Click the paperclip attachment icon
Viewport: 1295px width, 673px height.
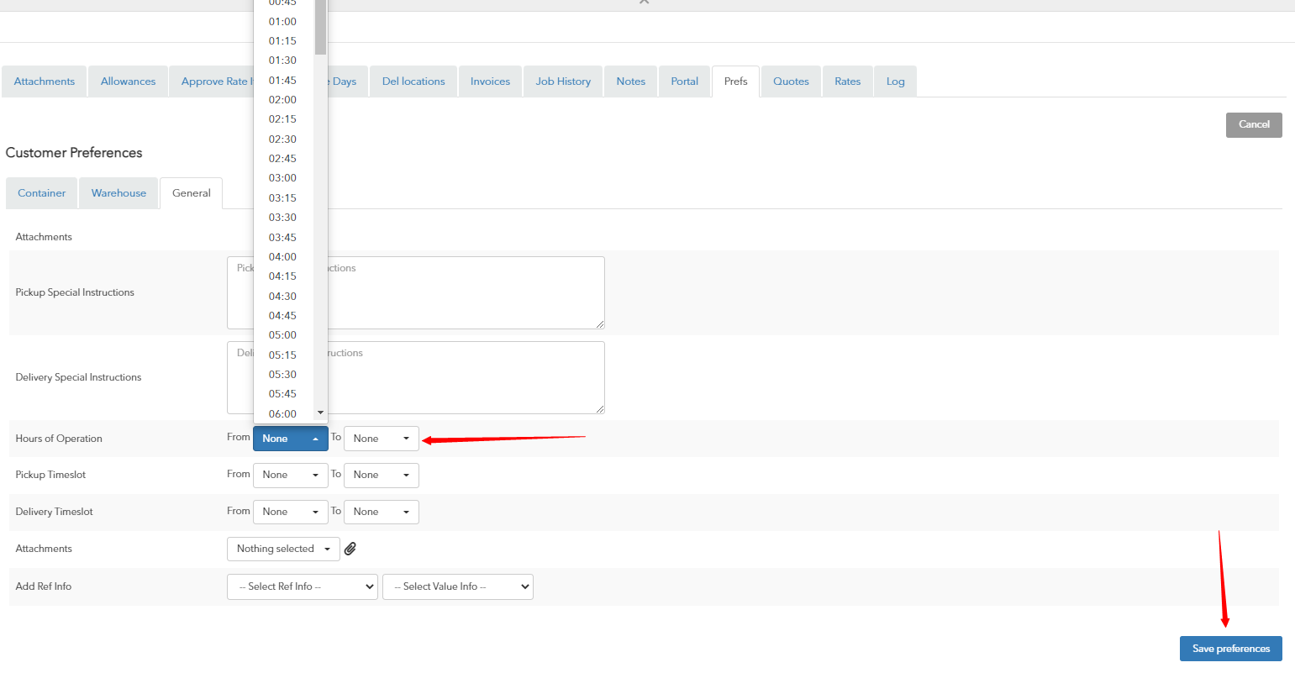350,549
